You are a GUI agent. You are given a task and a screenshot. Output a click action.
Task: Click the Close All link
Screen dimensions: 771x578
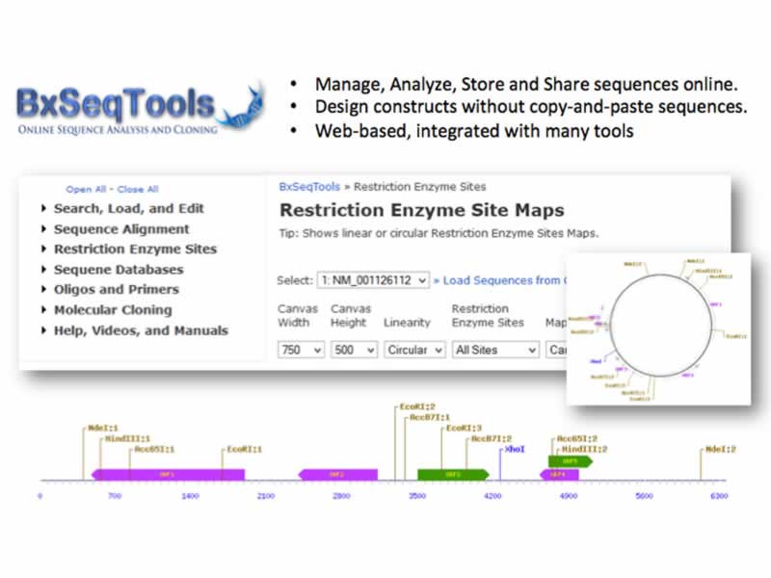pos(138,190)
